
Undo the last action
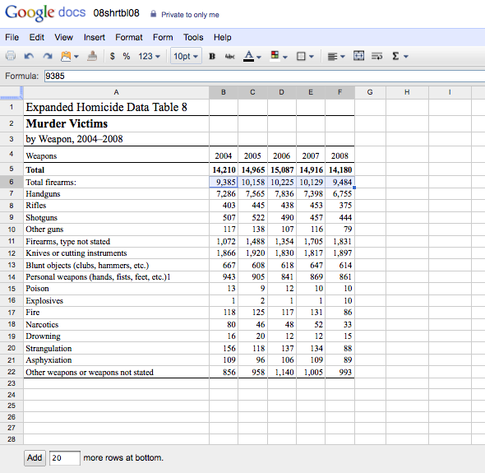tap(29, 56)
